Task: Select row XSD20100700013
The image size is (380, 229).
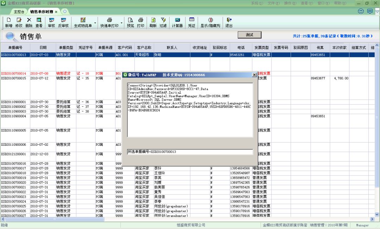Action: coord(188,55)
